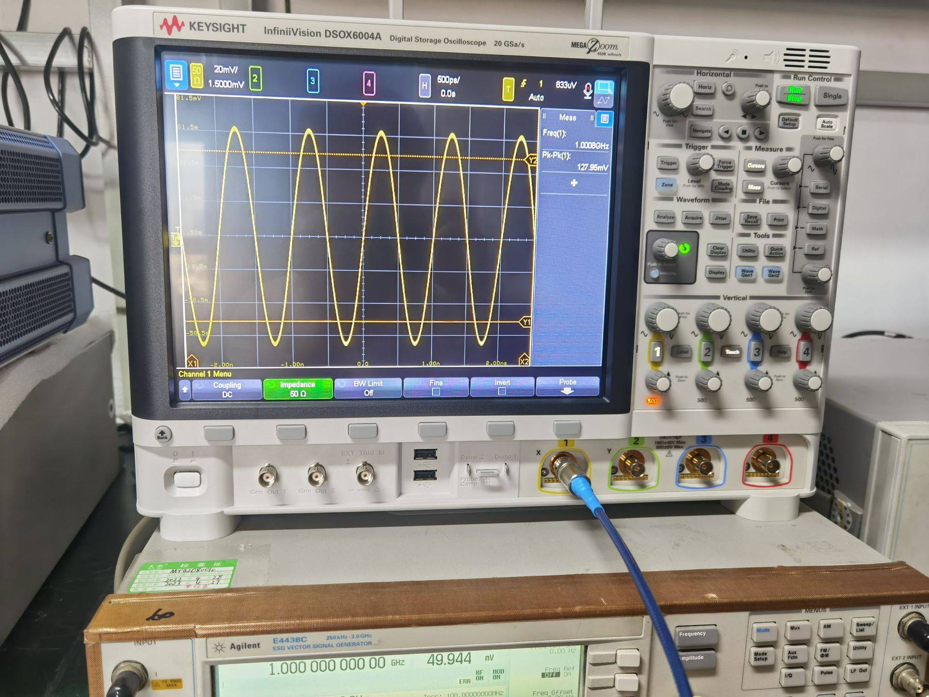Open the yellow T trigger badge
Screen dimensions: 929x697
coord(508,89)
